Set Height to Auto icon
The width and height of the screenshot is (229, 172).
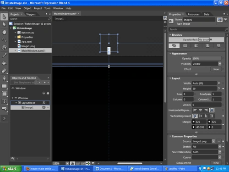[x=219, y=89]
